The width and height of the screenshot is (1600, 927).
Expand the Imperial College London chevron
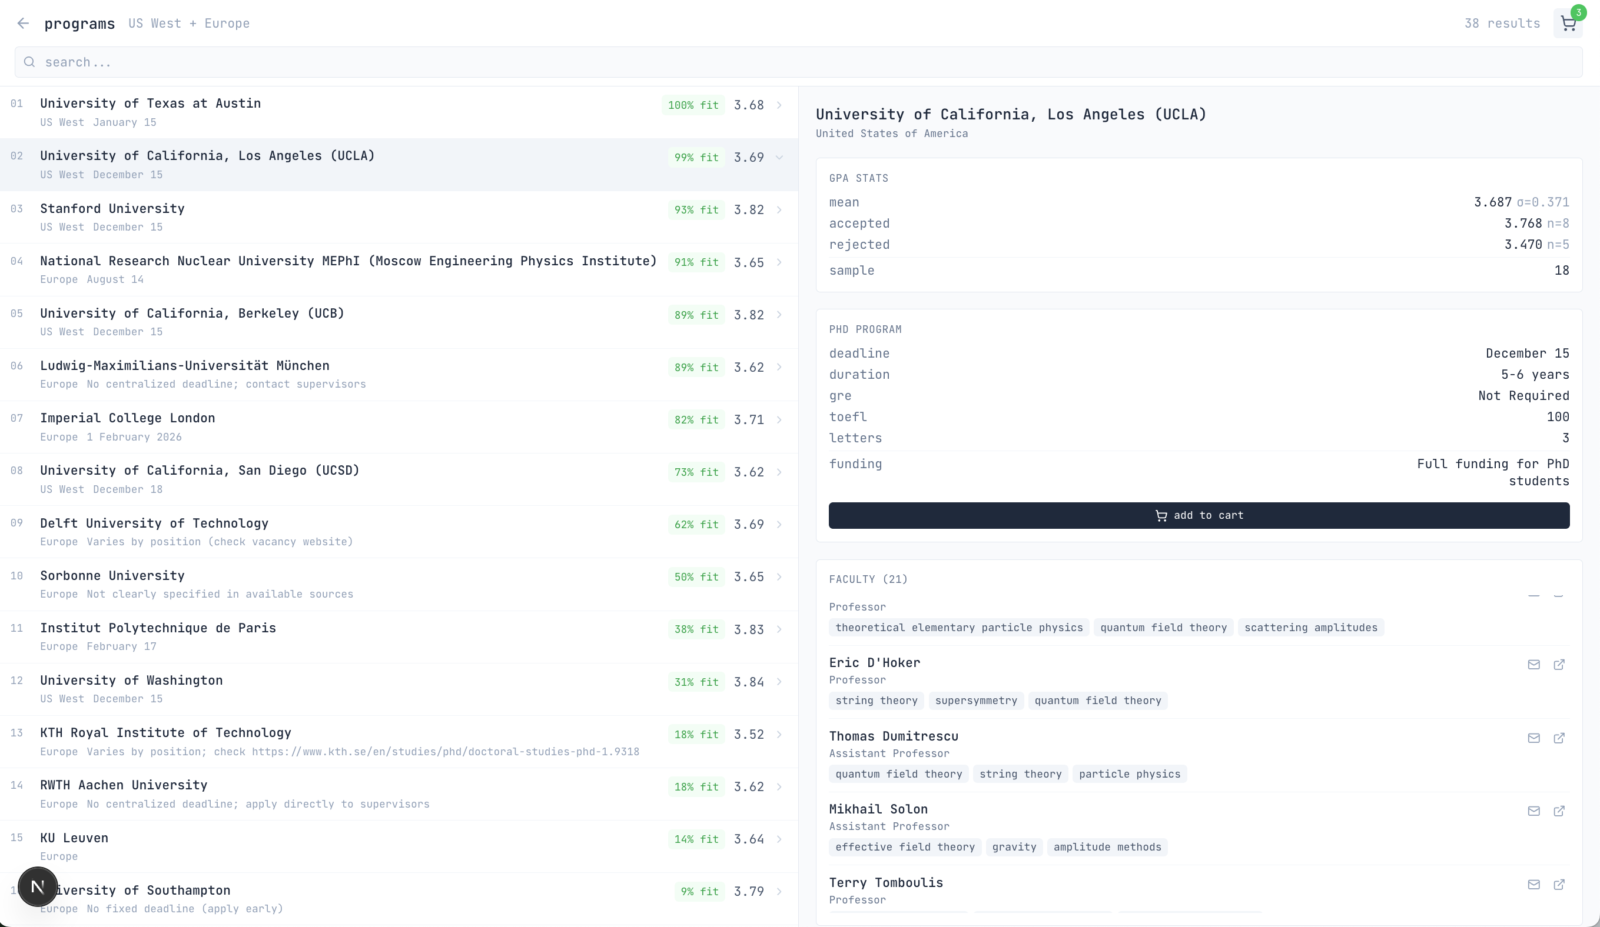tap(779, 420)
